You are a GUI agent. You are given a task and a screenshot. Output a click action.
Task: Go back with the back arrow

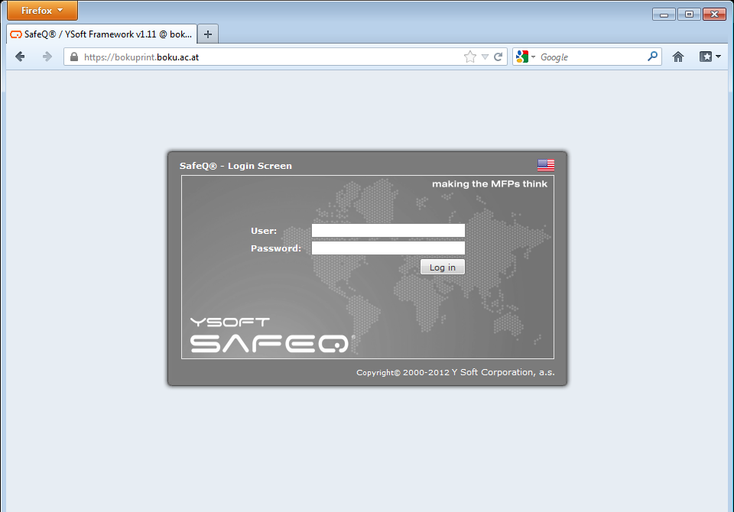pos(20,57)
